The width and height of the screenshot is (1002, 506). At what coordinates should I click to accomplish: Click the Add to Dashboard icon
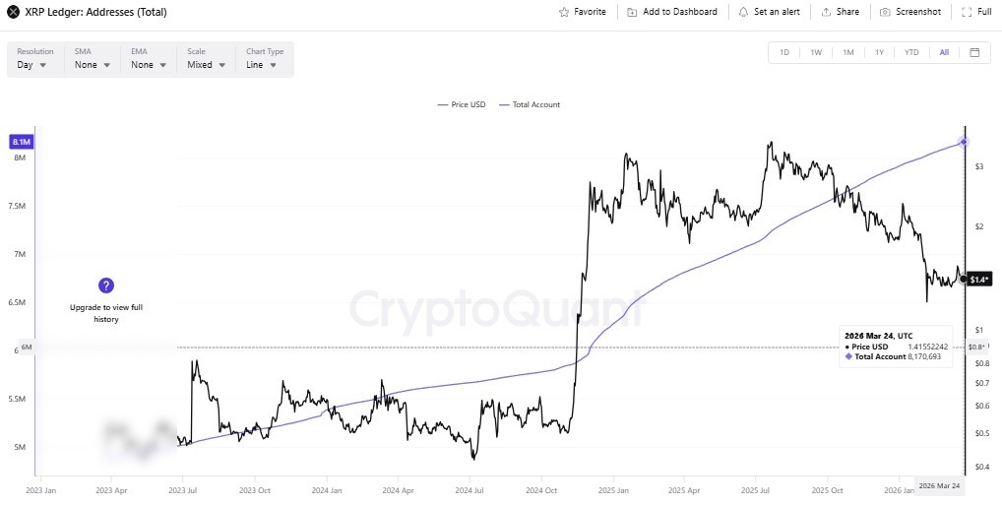point(632,12)
